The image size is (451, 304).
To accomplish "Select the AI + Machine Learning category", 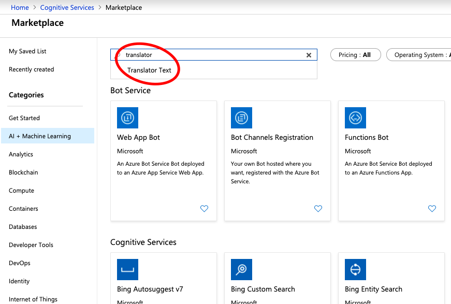I will point(40,136).
